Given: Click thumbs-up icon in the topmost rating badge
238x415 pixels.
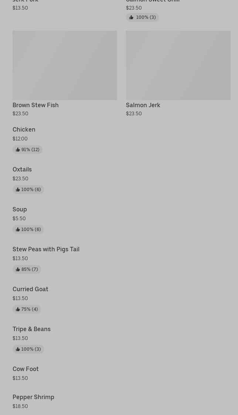Looking at the screenshot, I should click(x=131, y=17).
